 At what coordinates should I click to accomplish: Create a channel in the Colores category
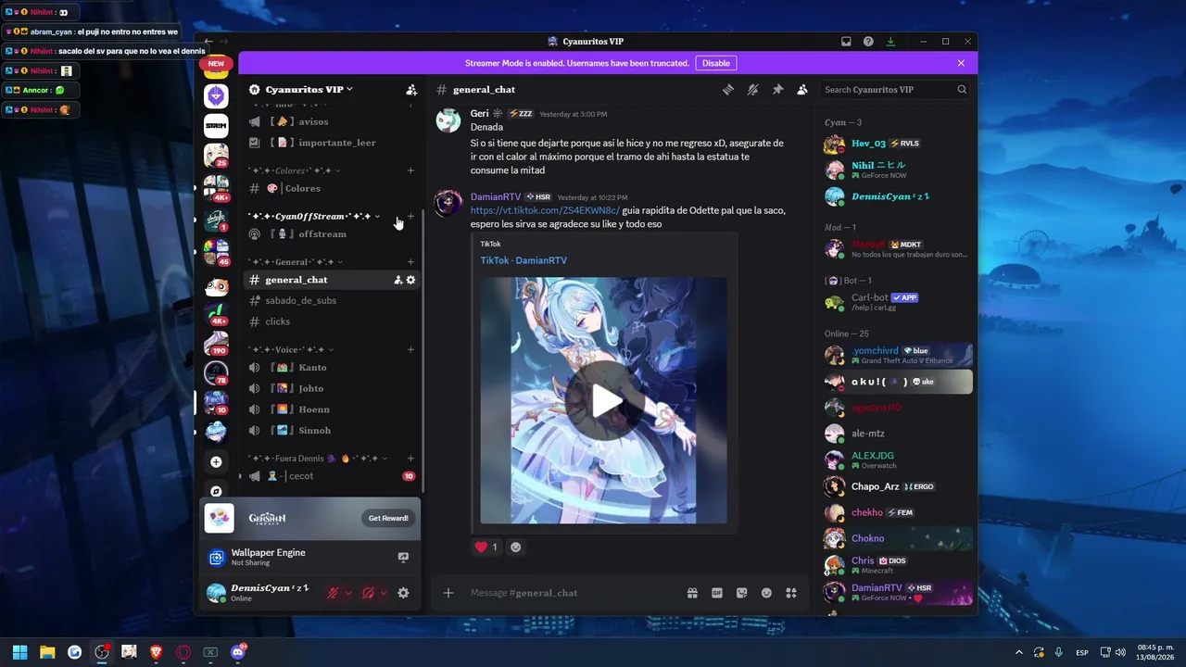click(410, 170)
